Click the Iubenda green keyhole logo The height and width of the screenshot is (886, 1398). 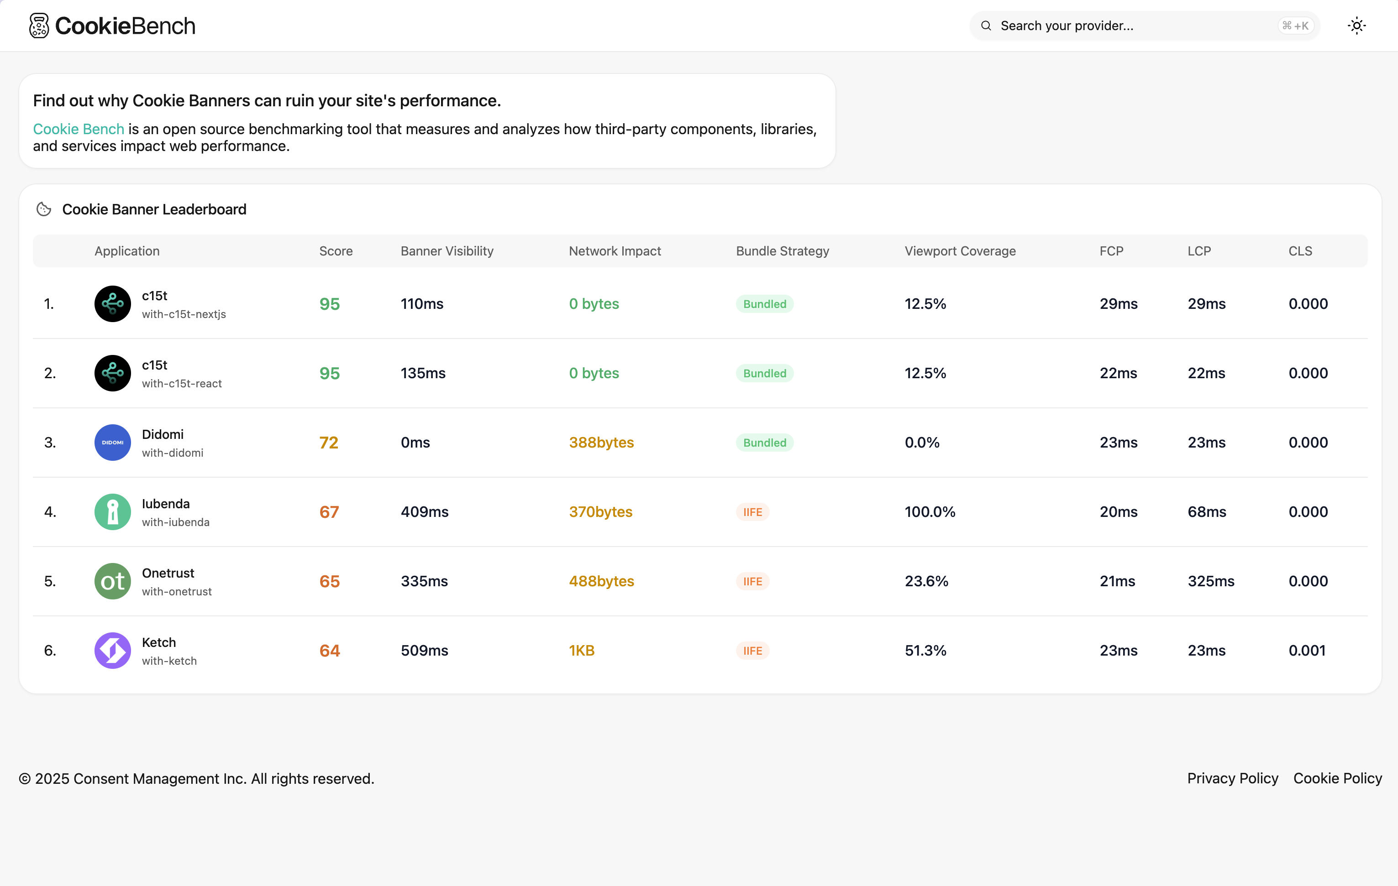pyautogui.click(x=113, y=512)
